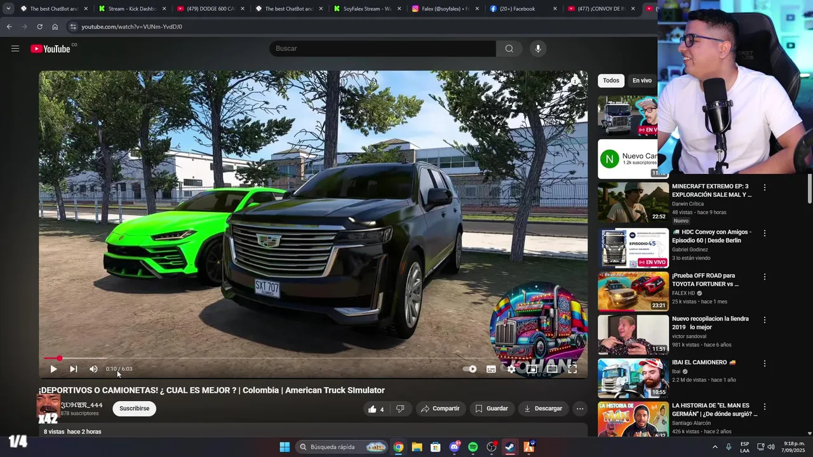This screenshot has height=457, width=813.
Task: Open Nuevo recopilacion la liendra title
Action: pos(710,323)
